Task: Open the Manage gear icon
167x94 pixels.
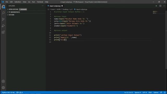Action: [3, 88]
